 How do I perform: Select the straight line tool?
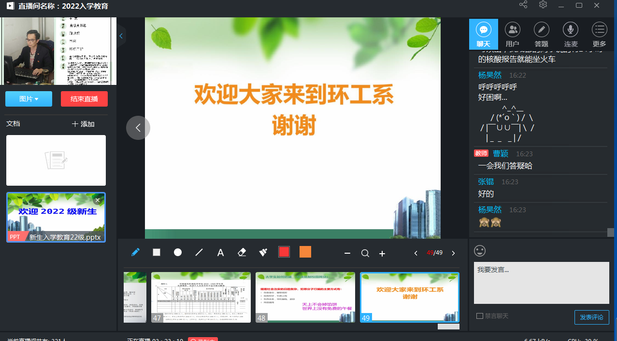(199, 252)
